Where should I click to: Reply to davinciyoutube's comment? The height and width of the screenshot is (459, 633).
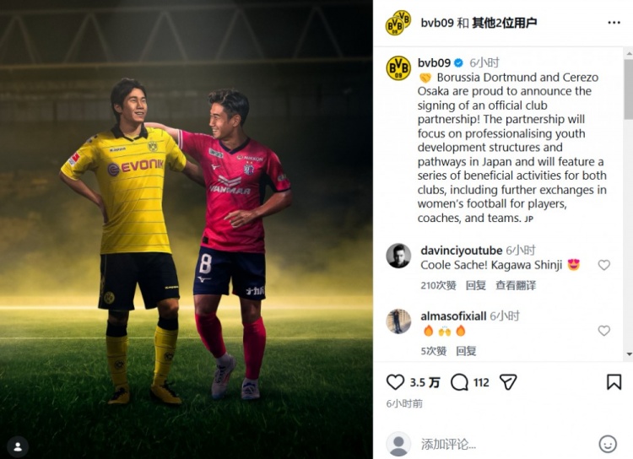click(x=475, y=285)
